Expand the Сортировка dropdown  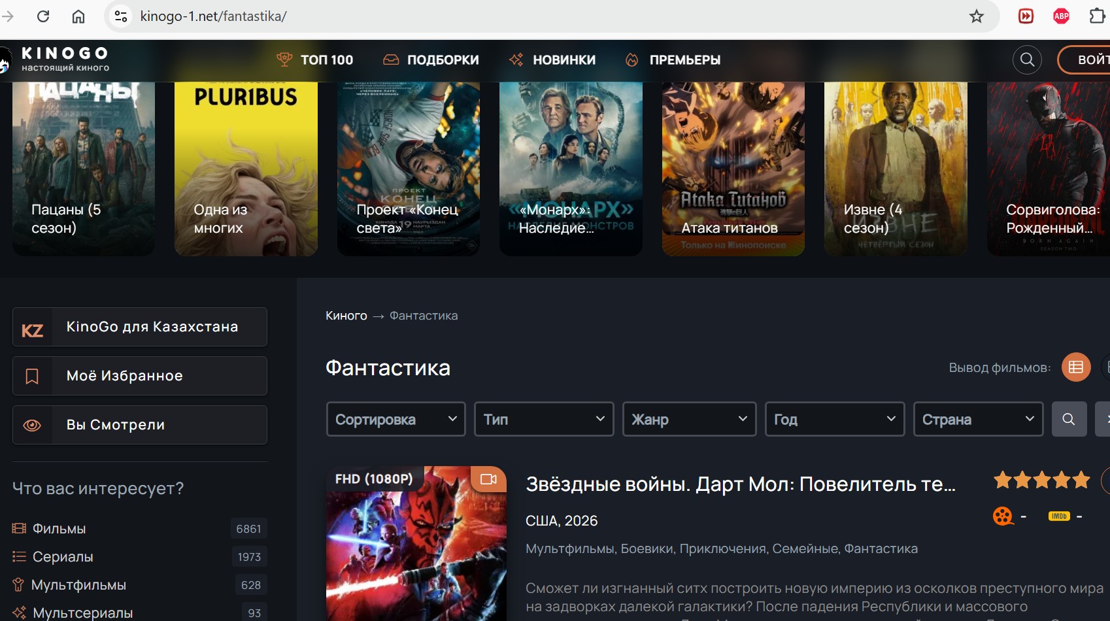coord(395,419)
